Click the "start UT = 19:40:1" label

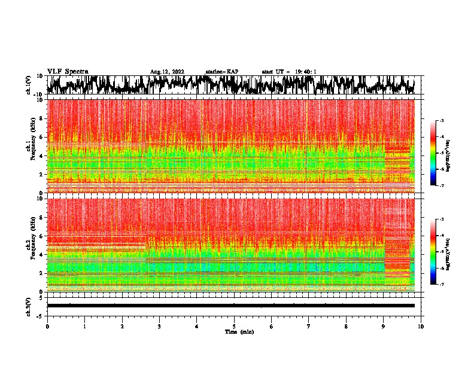(289, 72)
